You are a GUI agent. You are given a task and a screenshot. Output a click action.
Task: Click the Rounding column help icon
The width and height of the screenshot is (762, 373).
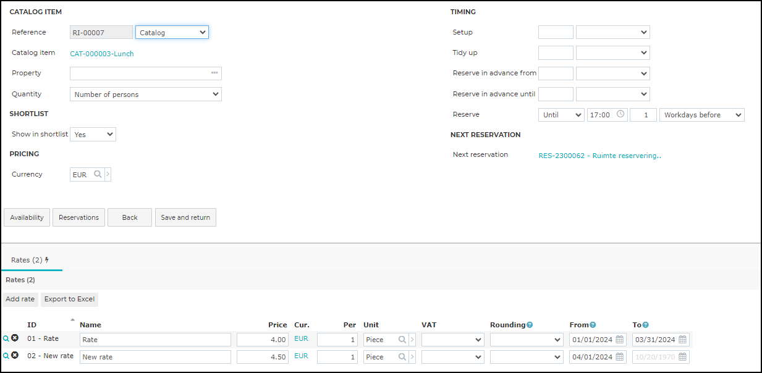pos(530,325)
